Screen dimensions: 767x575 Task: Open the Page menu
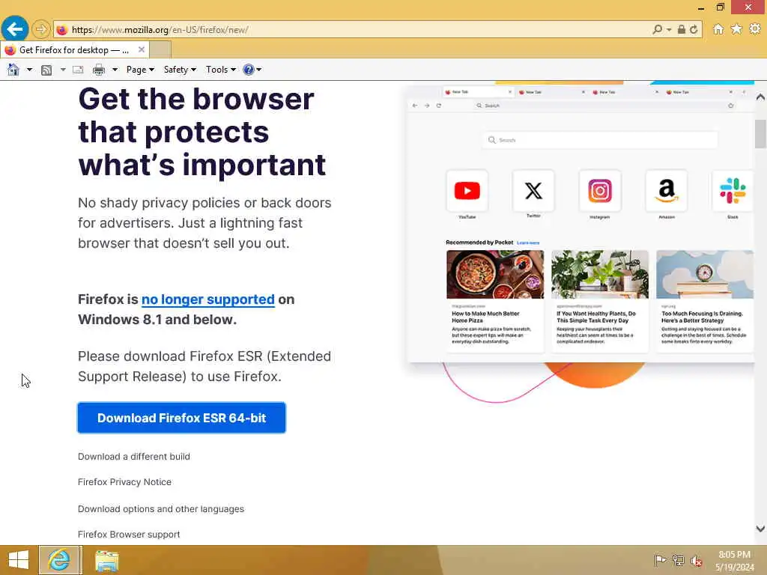click(x=140, y=70)
